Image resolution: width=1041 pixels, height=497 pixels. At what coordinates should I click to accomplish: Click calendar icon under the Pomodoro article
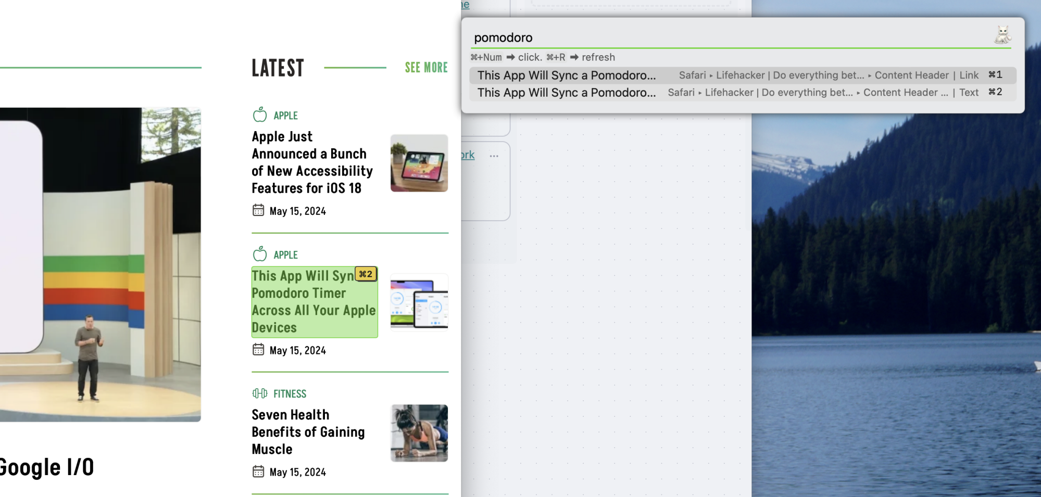pos(258,350)
